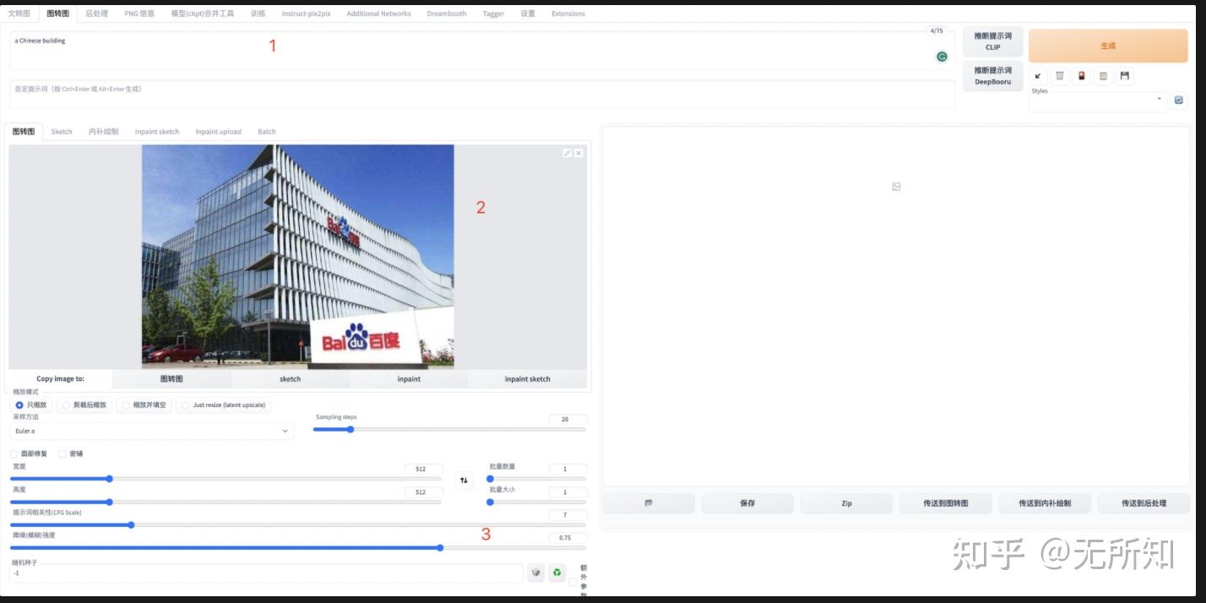Tick the 密铺 tiling checkbox

[62, 454]
